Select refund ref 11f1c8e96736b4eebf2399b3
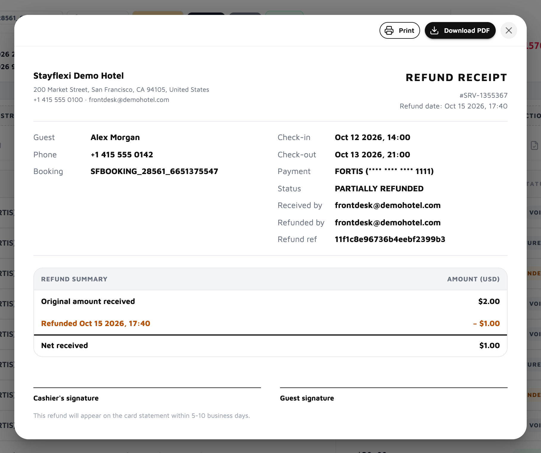 pos(390,239)
